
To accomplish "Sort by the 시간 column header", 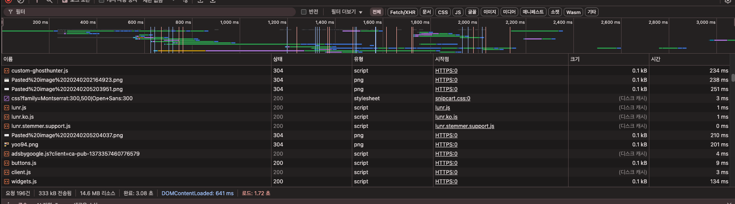I will coord(690,59).
